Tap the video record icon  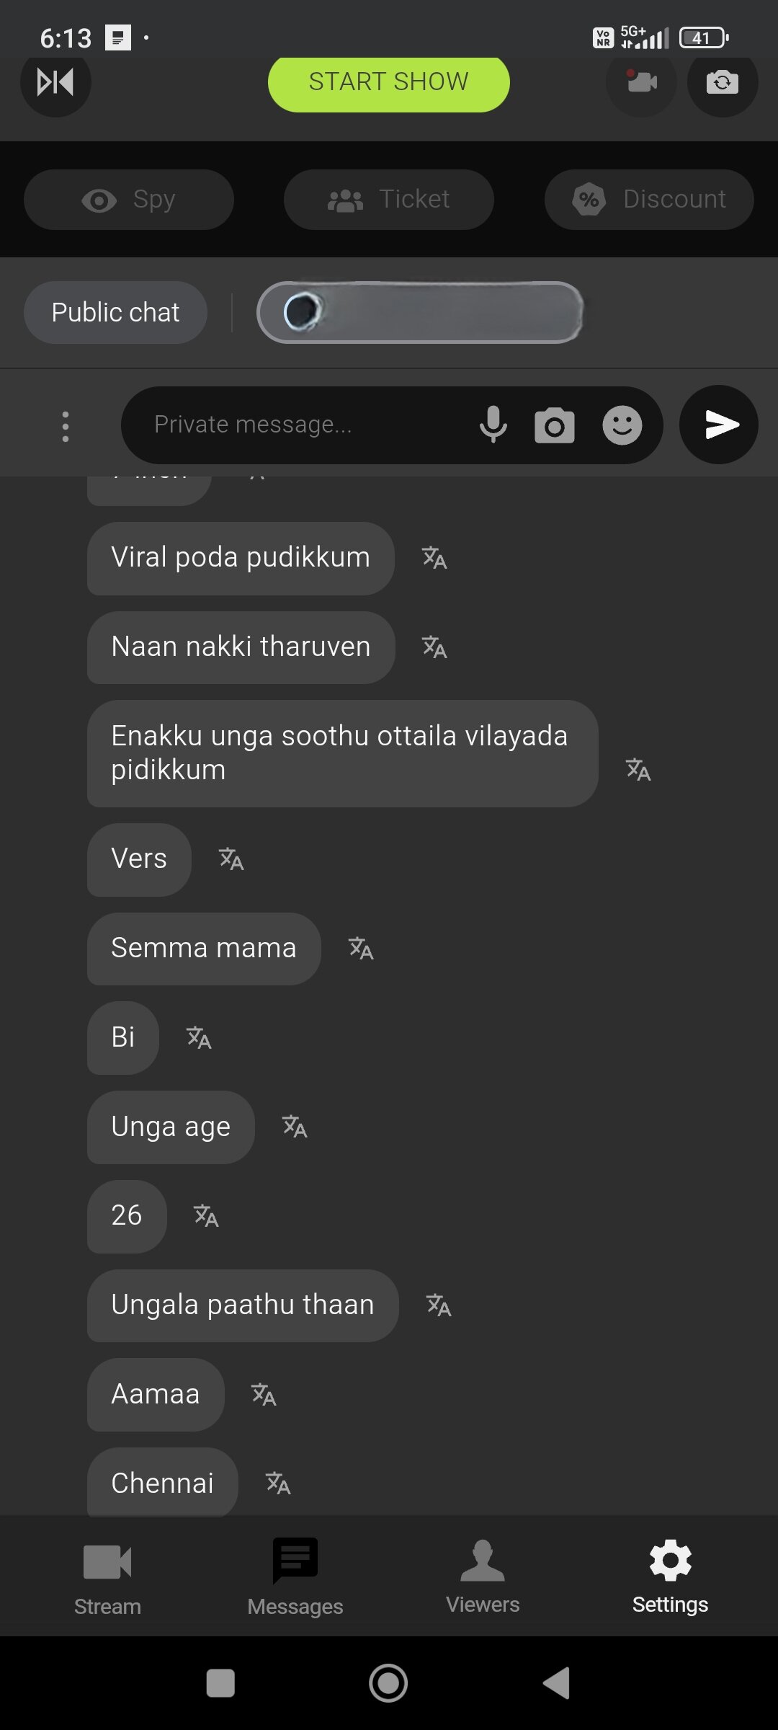641,82
